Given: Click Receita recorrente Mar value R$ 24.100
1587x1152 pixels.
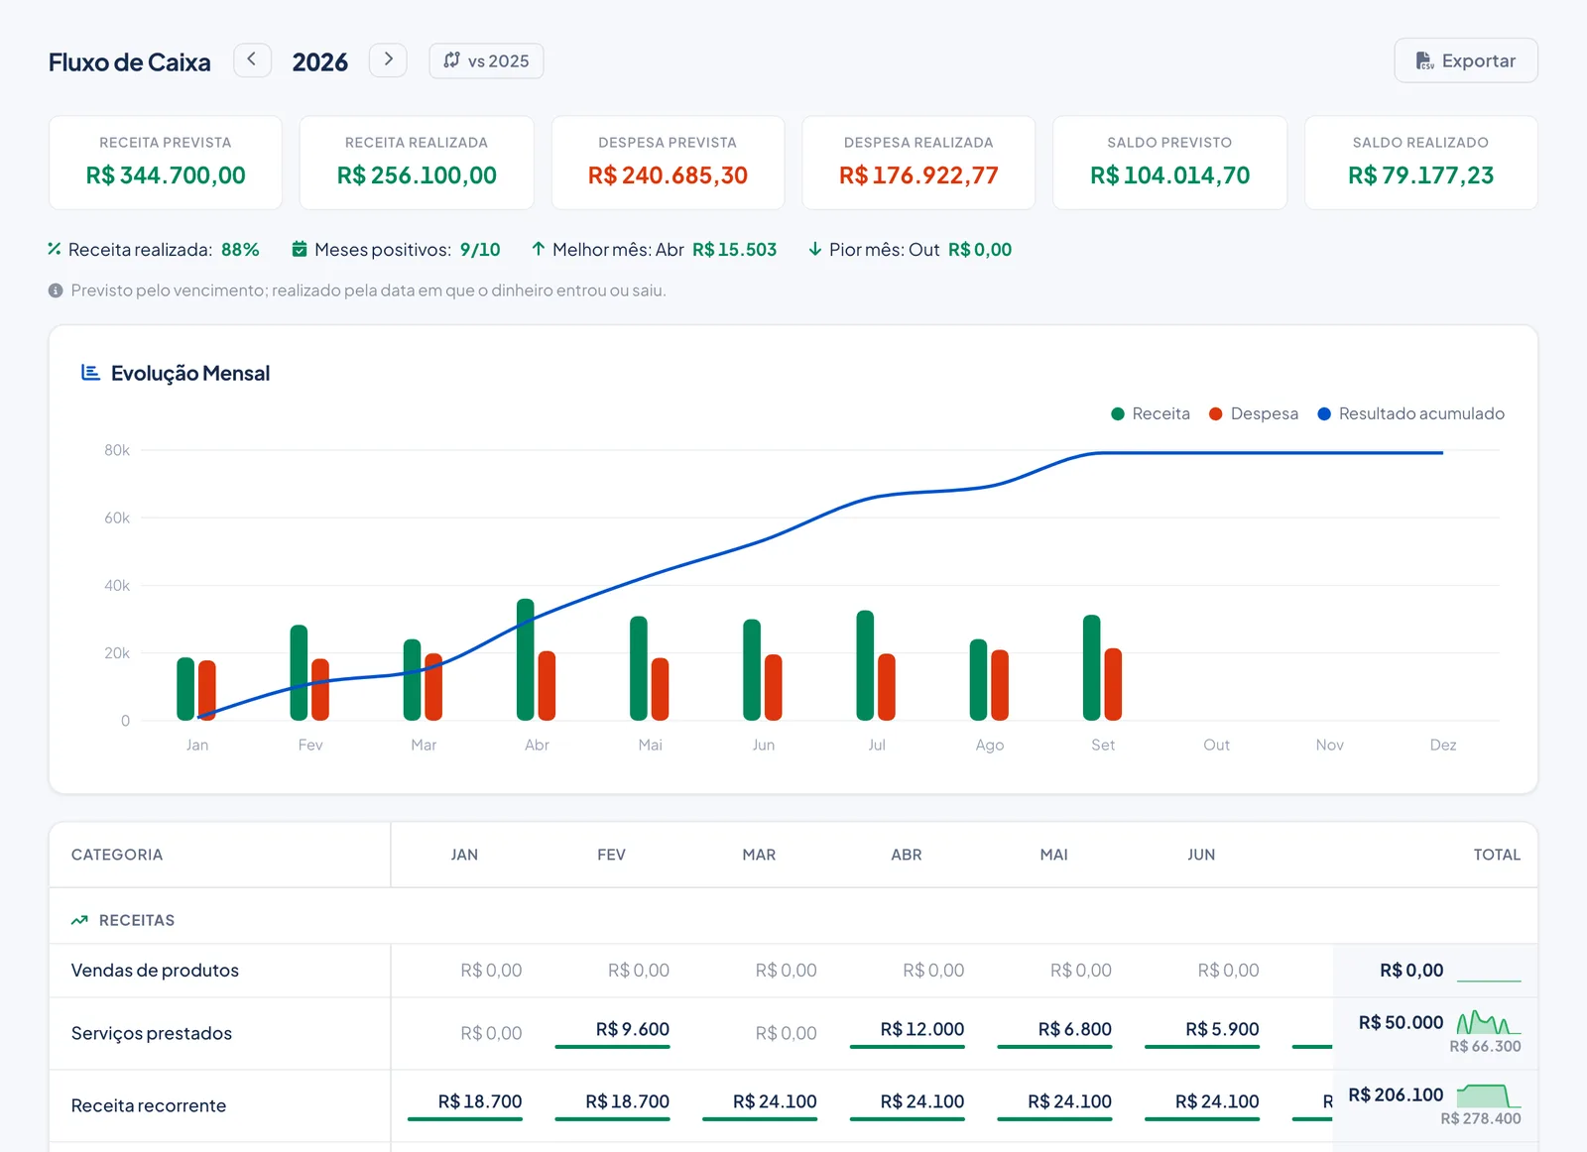Looking at the screenshot, I should (x=775, y=1101).
